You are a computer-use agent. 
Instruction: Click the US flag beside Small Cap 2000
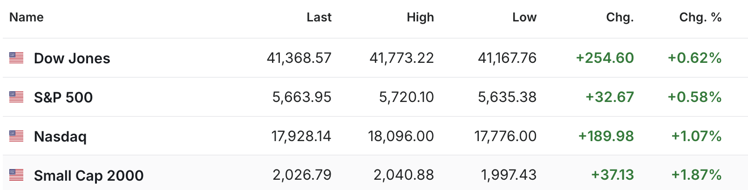16,175
